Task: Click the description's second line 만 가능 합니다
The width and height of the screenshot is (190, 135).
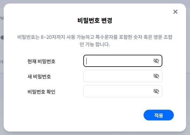Action: pyautogui.click(x=95, y=44)
